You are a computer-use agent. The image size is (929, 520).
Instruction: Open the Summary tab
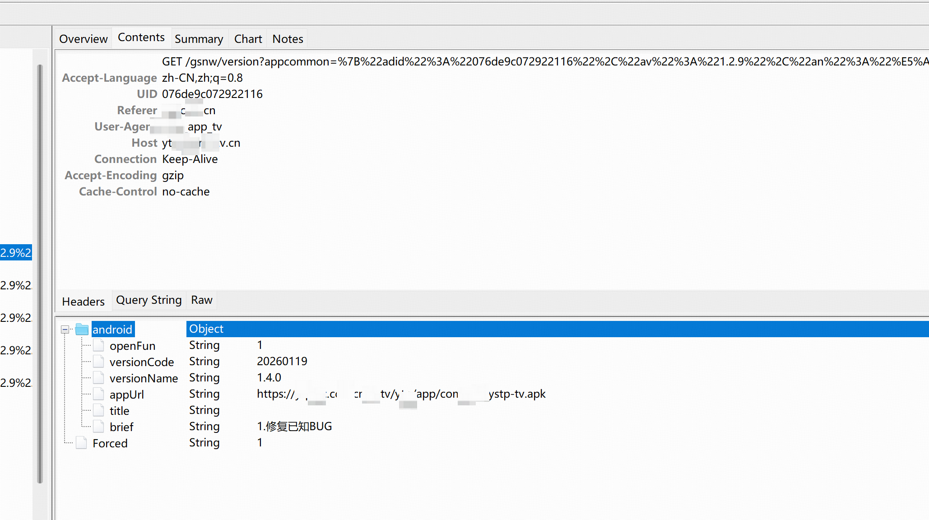coord(199,39)
